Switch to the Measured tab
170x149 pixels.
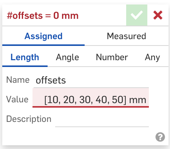[127, 36]
